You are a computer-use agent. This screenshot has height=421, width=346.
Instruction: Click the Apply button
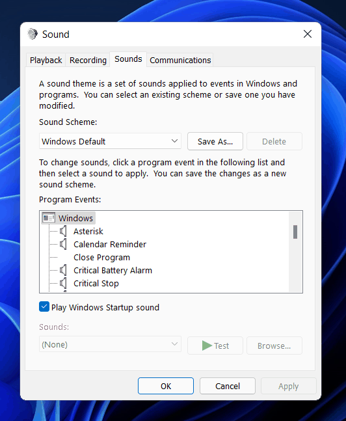[289, 386]
